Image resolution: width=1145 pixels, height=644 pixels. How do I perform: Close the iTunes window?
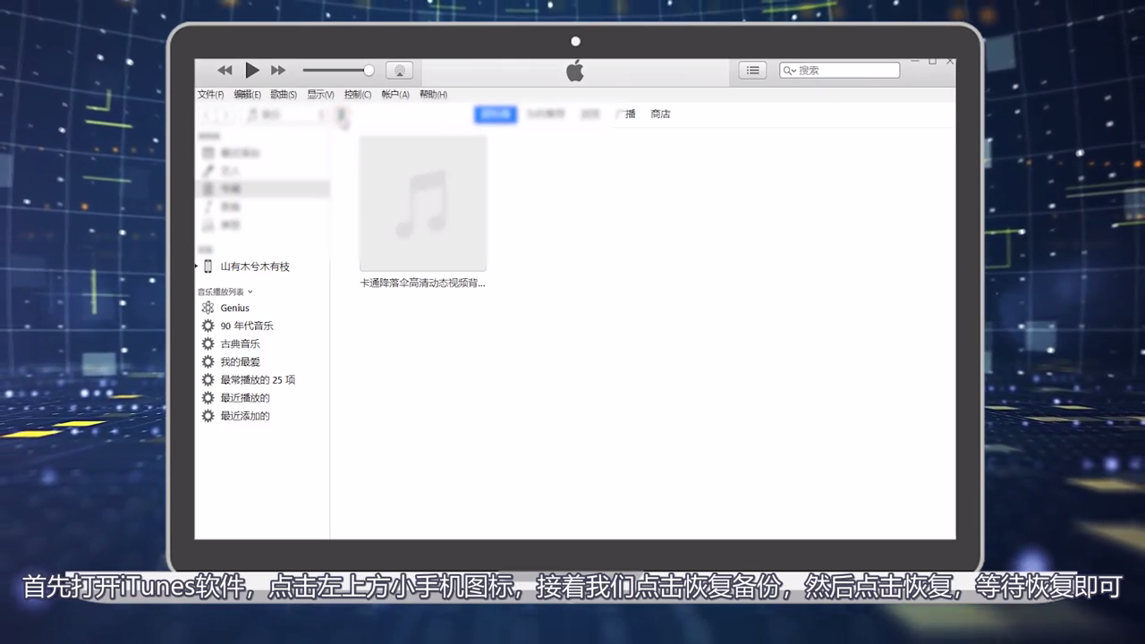coord(950,62)
